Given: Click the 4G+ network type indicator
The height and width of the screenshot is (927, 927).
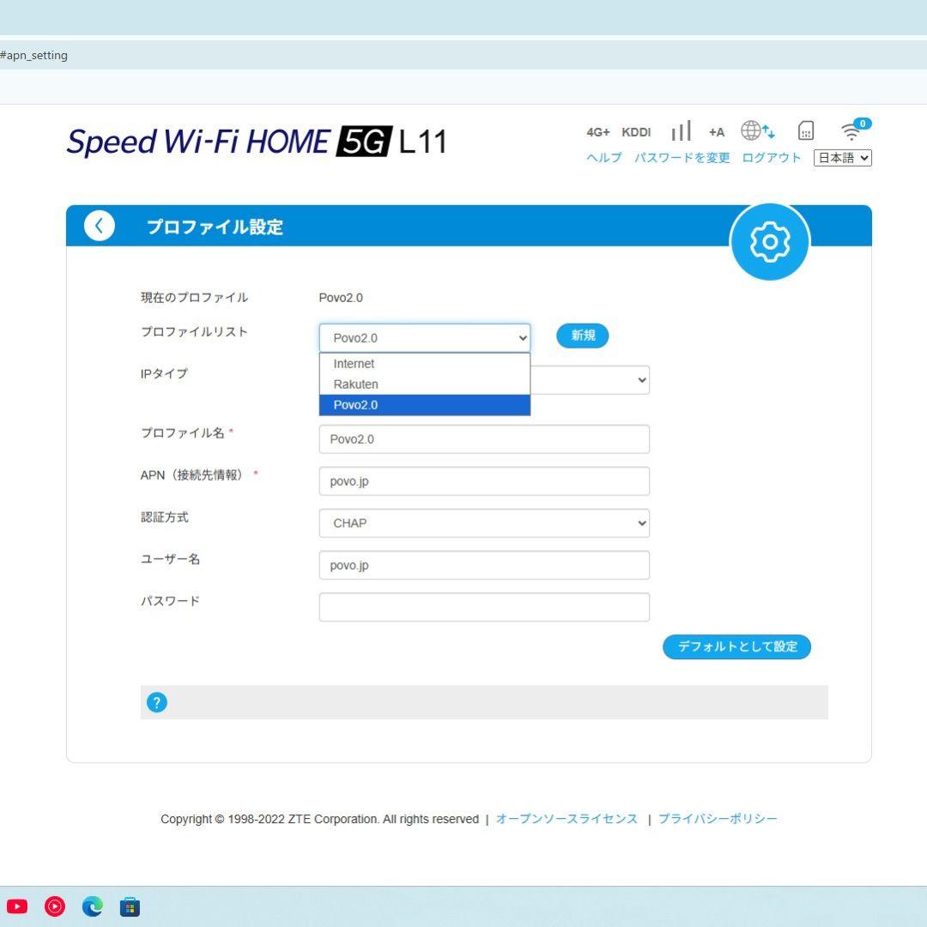Looking at the screenshot, I should pos(597,132).
